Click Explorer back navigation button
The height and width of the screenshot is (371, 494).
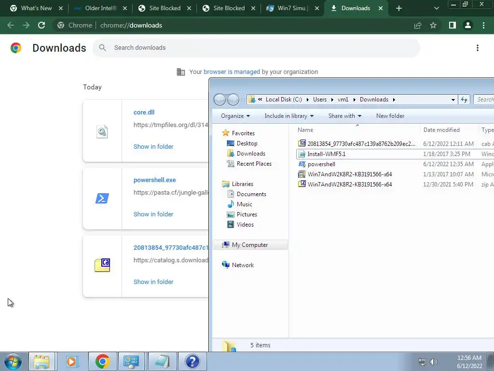pyautogui.click(x=220, y=100)
